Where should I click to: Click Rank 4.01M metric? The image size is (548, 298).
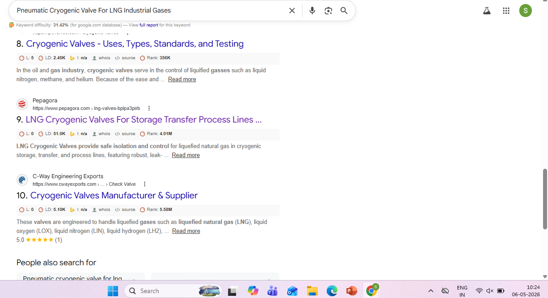[156, 134]
